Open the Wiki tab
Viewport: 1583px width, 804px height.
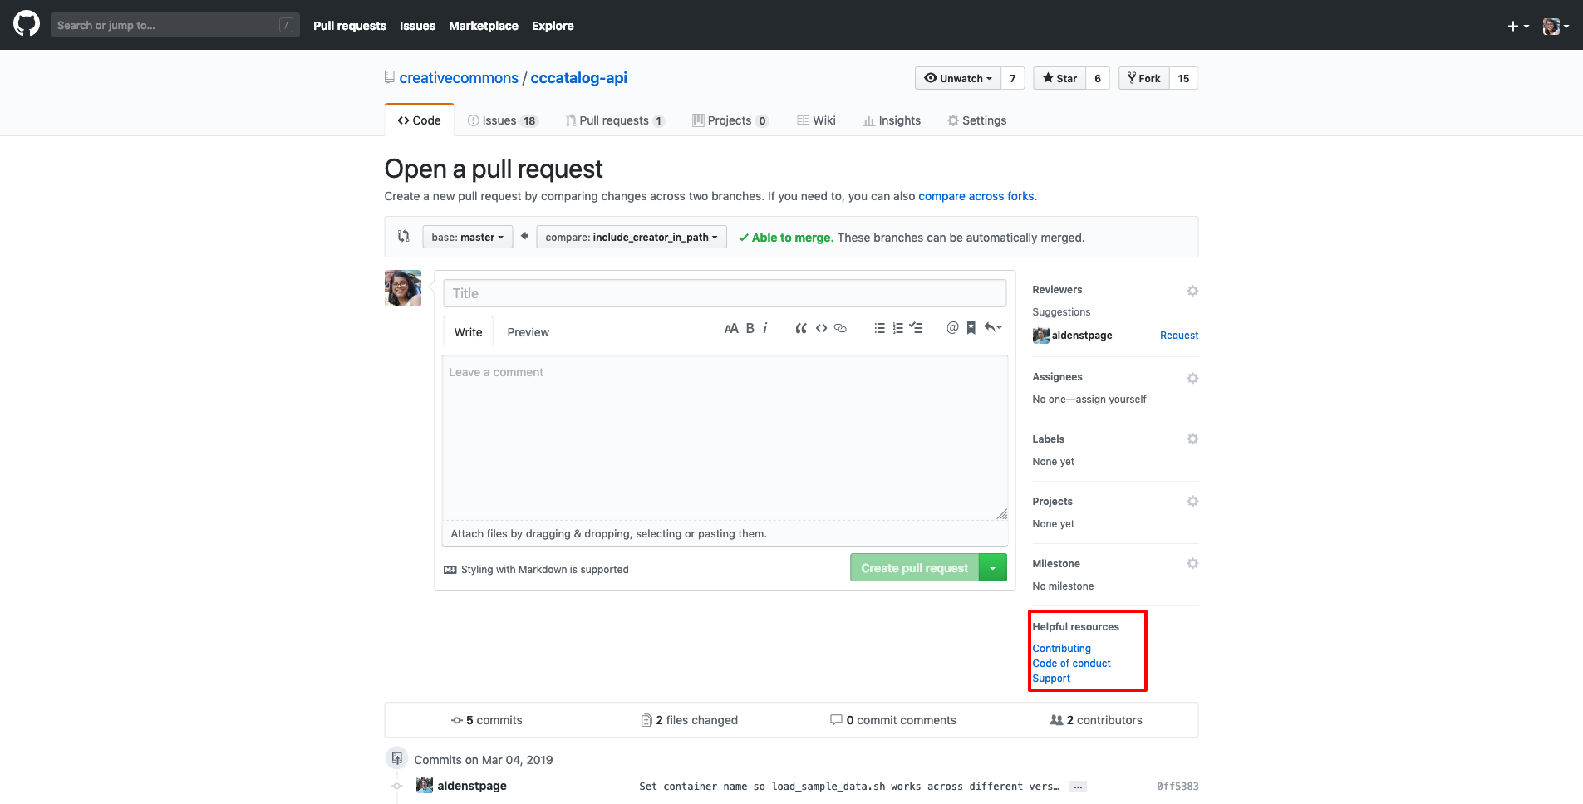(x=816, y=120)
